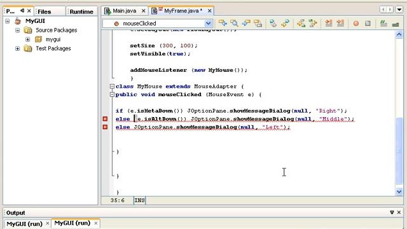Collapse the Source Packages node

pos(17,30)
